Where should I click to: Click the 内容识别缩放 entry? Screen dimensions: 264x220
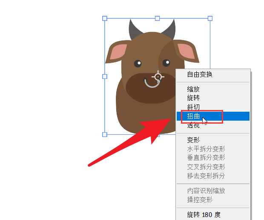click(213, 191)
